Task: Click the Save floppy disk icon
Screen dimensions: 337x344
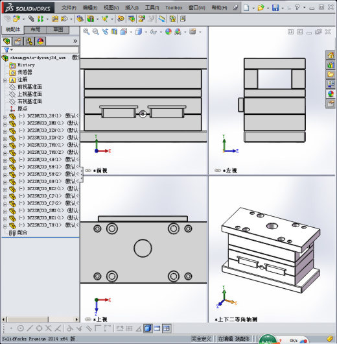Action: [x=275, y=8]
